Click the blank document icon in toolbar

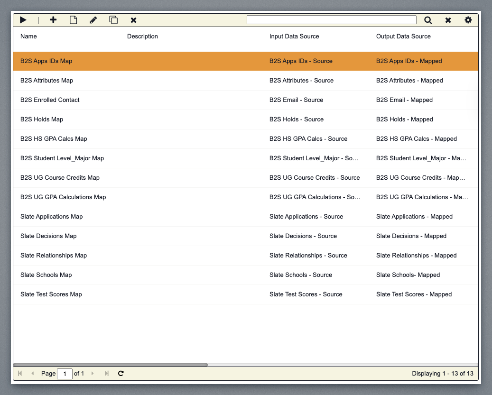pyautogui.click(x=74, y=20)
